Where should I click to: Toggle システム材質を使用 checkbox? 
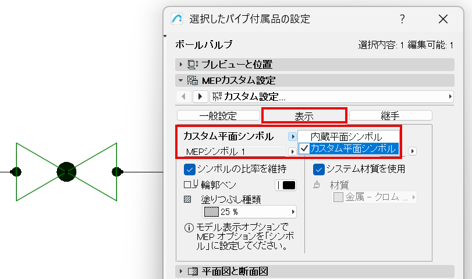[318, 169]
